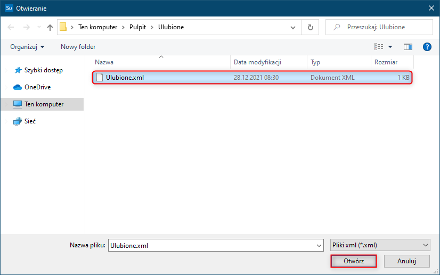
Task: Toggle the preview pane
Action: click(x=408, y=47)
